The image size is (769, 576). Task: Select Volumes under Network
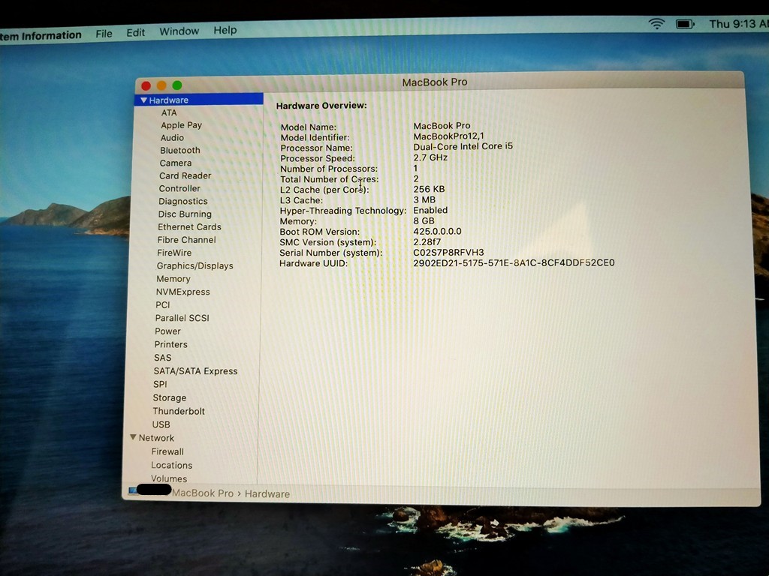tap(169, 478)
